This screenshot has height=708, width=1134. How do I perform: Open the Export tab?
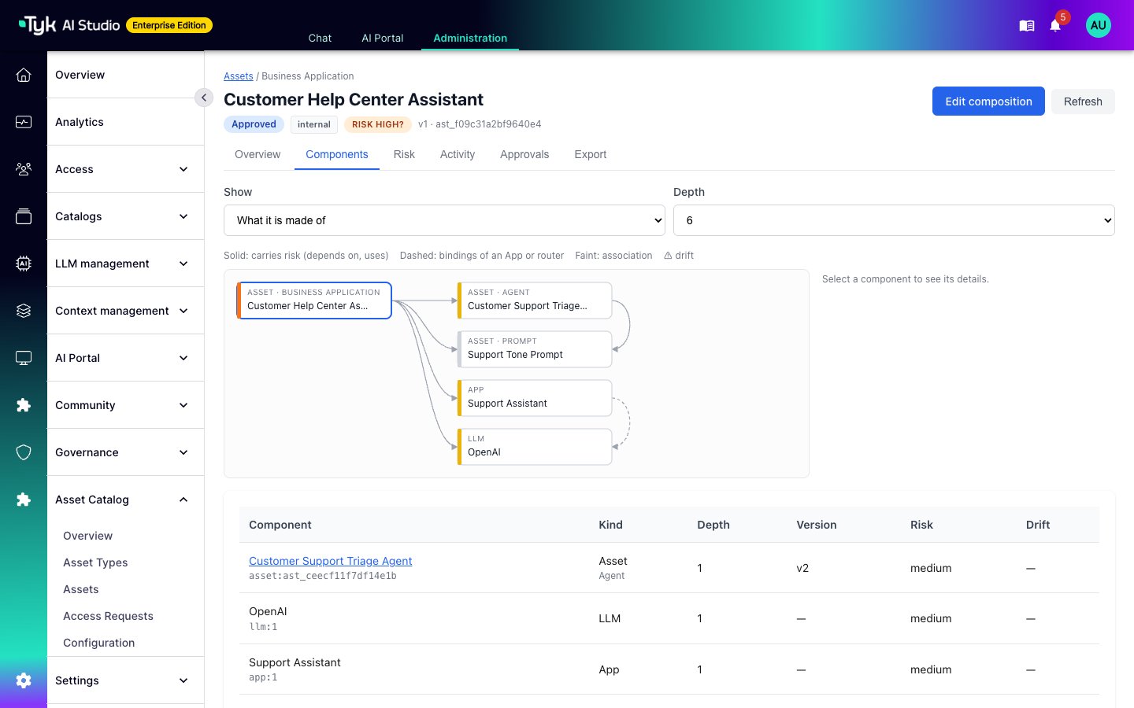pos(591,154)
